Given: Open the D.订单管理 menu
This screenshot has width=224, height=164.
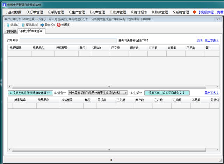Looking at the screenshot, I should click(34, 12).
